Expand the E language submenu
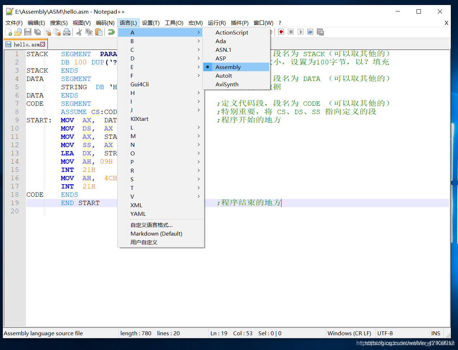 pos(160,67)
